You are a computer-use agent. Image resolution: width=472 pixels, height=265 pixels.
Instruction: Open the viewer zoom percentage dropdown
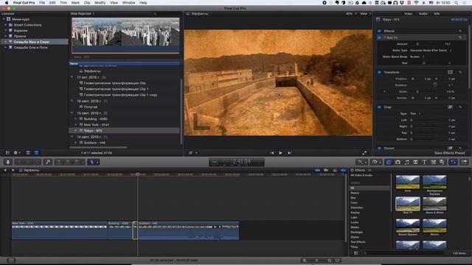tap(351, 14)
